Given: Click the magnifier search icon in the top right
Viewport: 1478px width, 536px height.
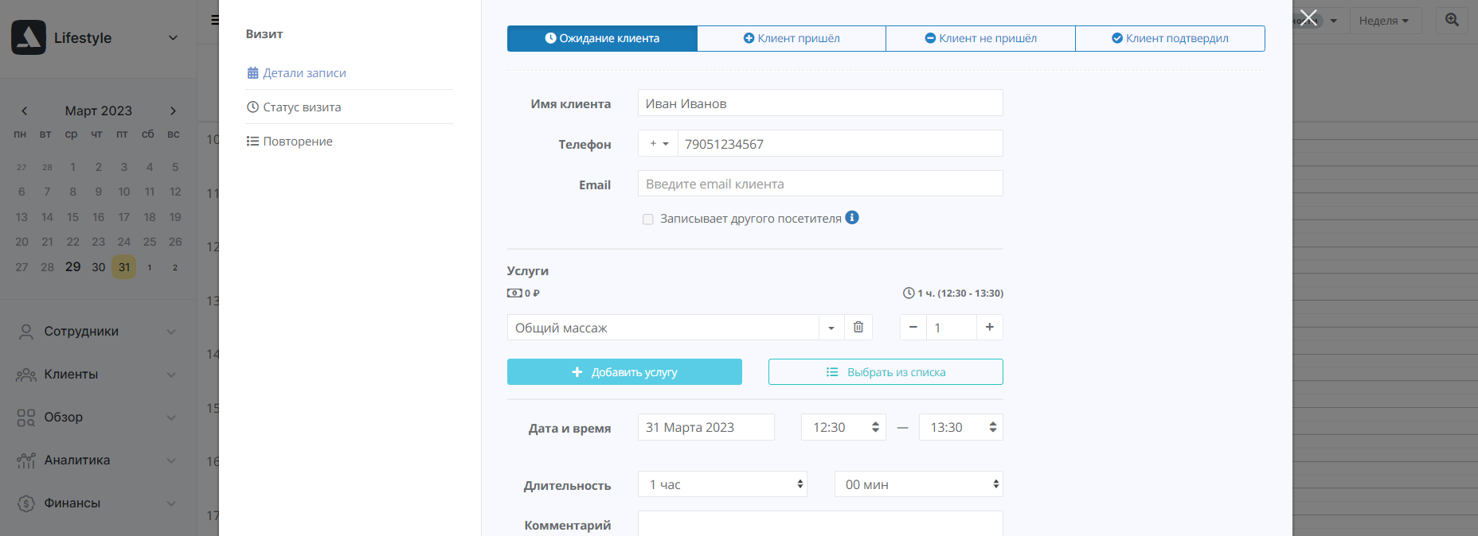Looking at the screenshot, I should [1452, 21].
